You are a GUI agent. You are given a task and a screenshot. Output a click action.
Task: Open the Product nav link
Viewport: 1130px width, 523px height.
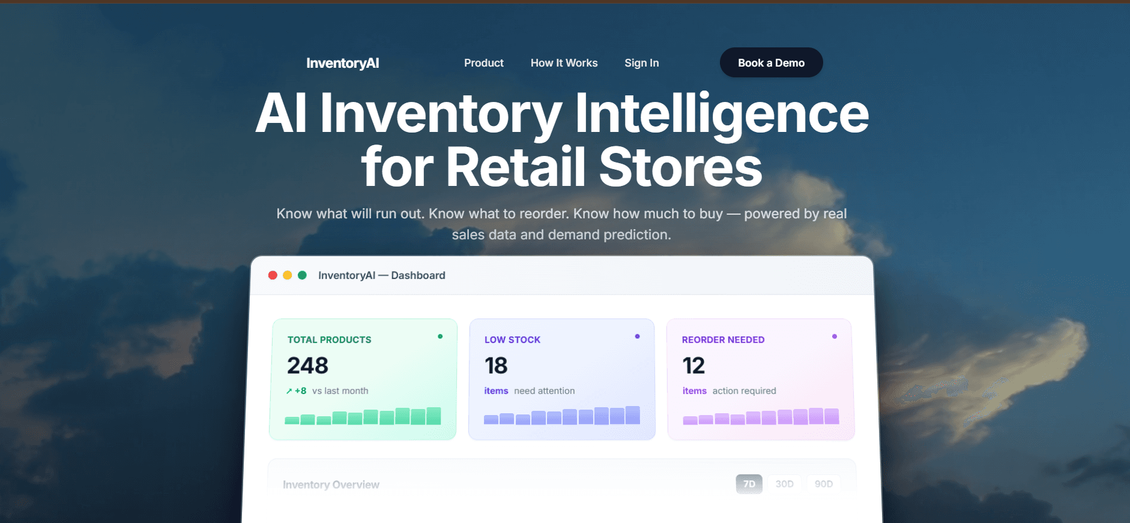coord(483,63)
